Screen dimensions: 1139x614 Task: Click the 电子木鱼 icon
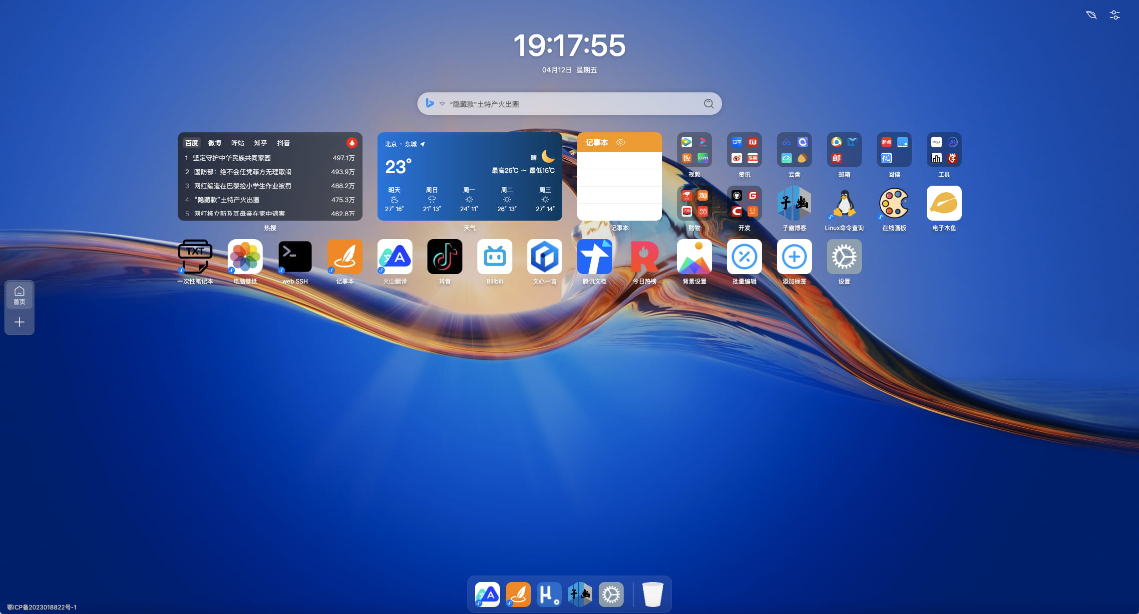[x=944, y=203]
